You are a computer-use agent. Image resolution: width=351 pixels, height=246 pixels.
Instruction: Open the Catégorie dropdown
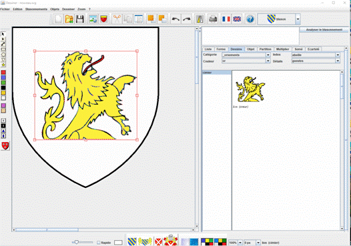coord(268,55)
